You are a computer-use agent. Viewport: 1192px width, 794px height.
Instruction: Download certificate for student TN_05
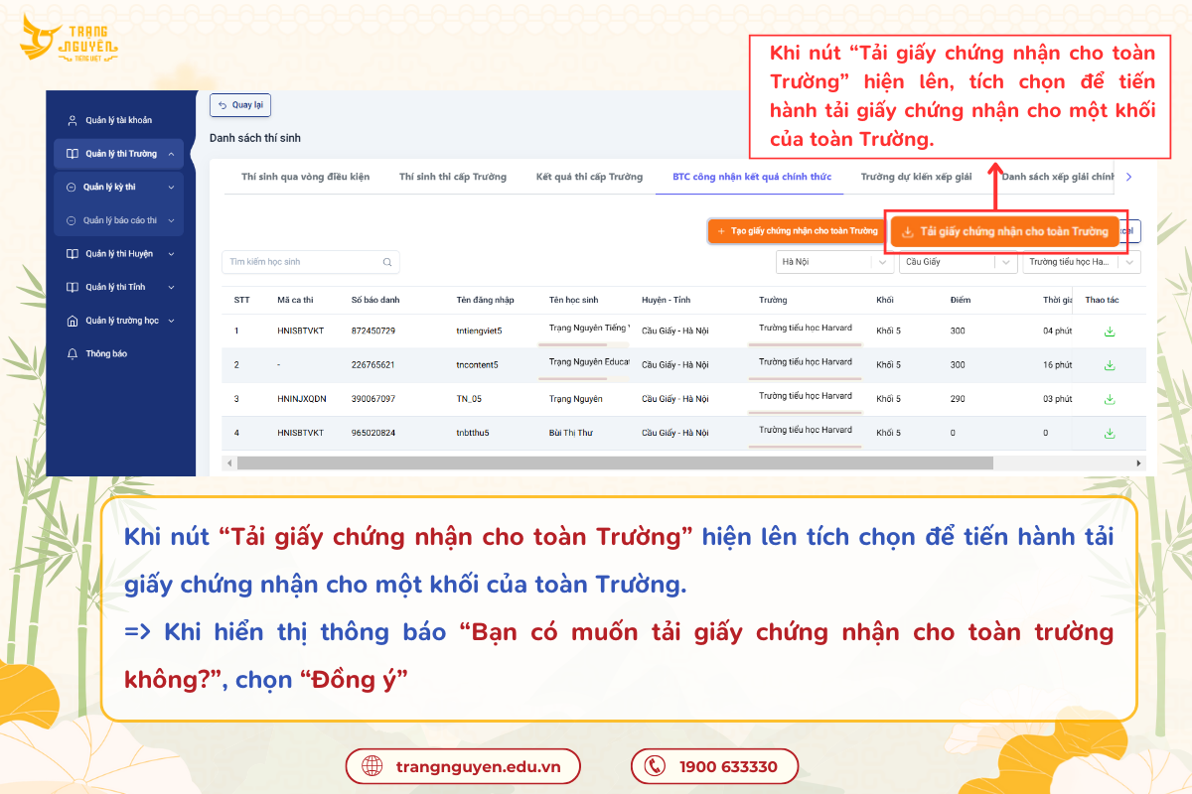click(x=1110, y=399)
